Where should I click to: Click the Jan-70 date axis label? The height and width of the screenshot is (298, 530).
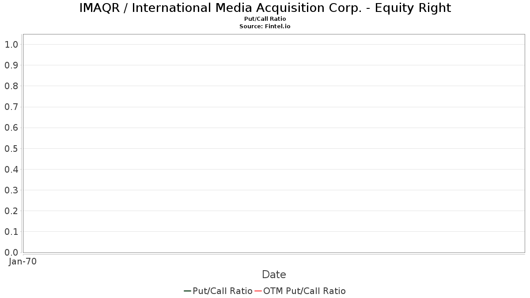coord(23,261)
